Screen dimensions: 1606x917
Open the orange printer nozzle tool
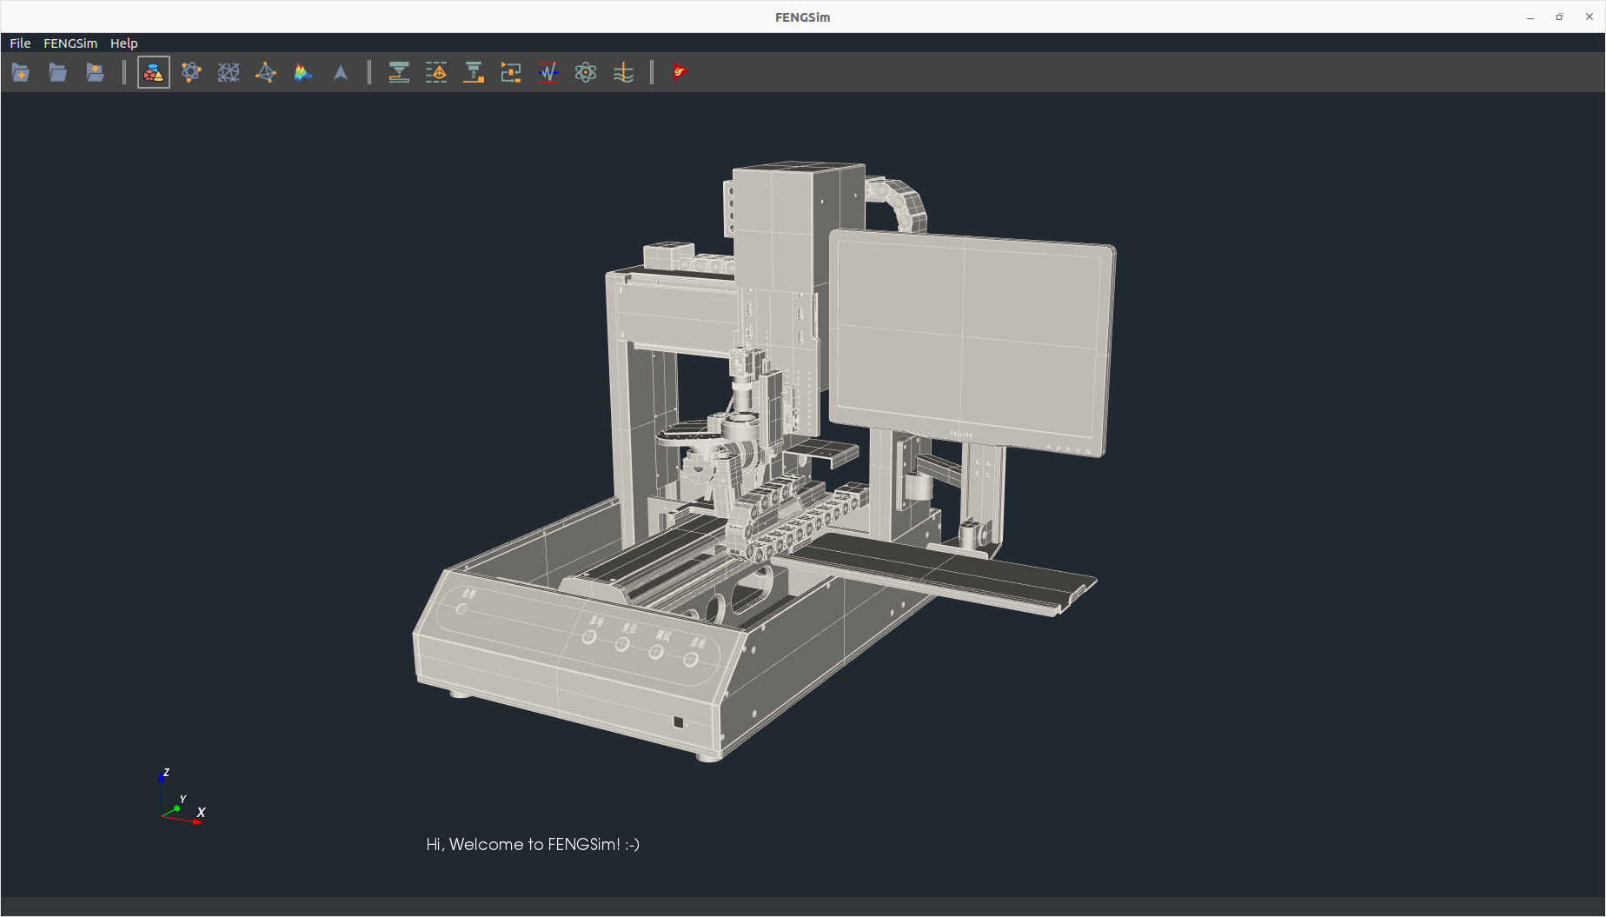point(474,73)
